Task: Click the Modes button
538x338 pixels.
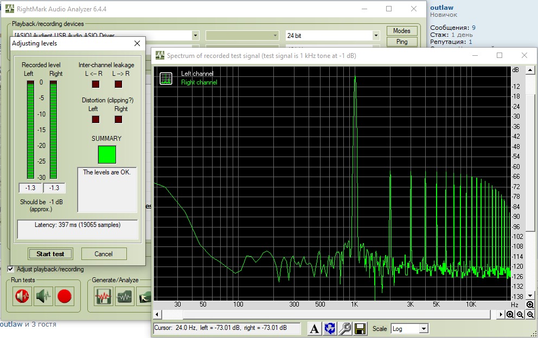Action: click(x=402, y=31)
